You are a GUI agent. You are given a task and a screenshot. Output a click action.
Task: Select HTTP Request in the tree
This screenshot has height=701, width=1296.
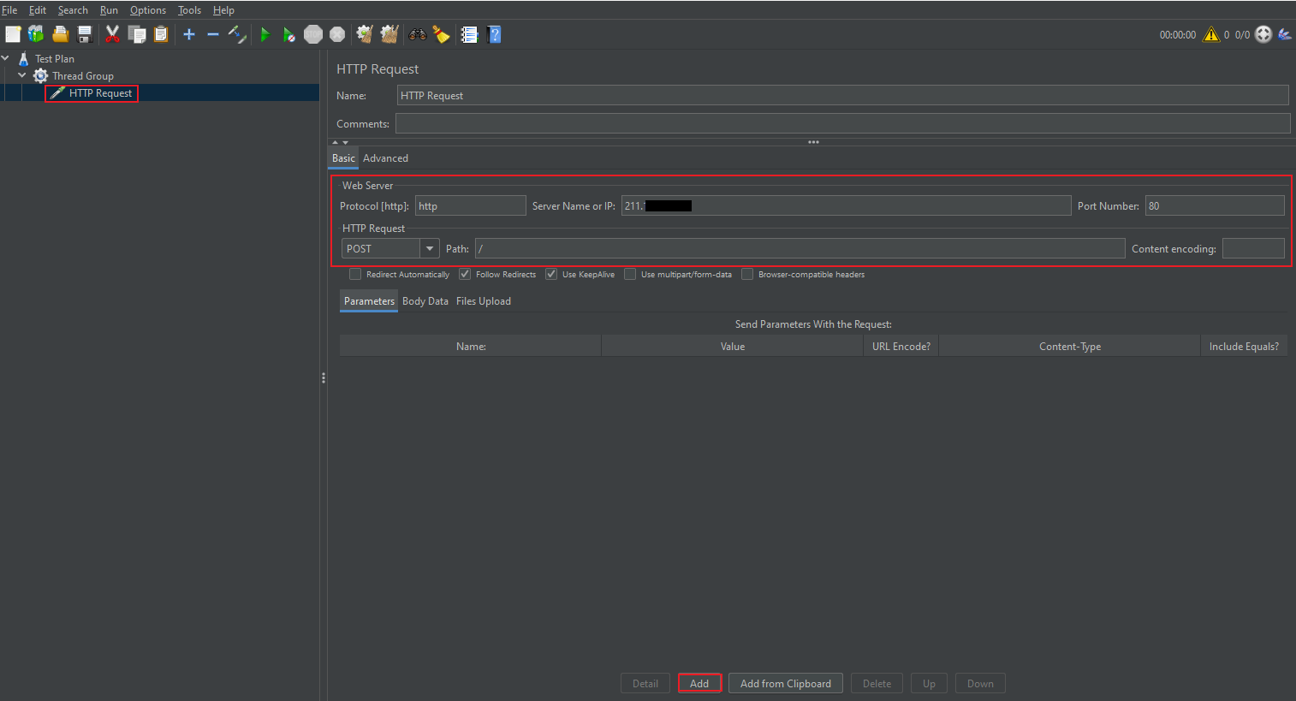point(100,93)
